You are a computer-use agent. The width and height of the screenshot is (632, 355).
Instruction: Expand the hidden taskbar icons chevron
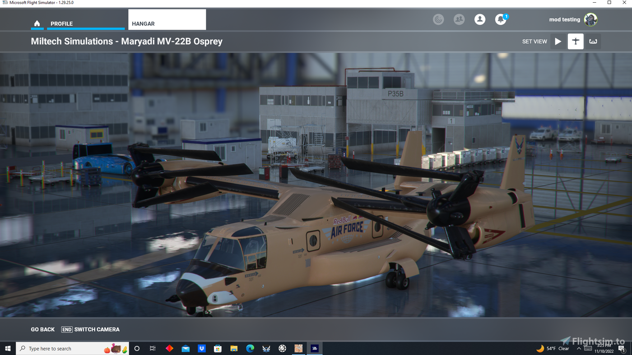(x=579, y=348)
